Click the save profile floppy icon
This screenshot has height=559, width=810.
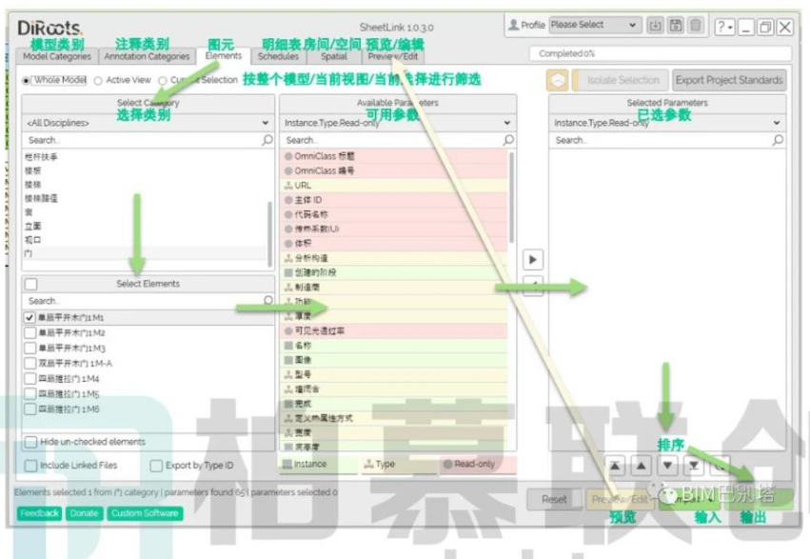[676, 26]
